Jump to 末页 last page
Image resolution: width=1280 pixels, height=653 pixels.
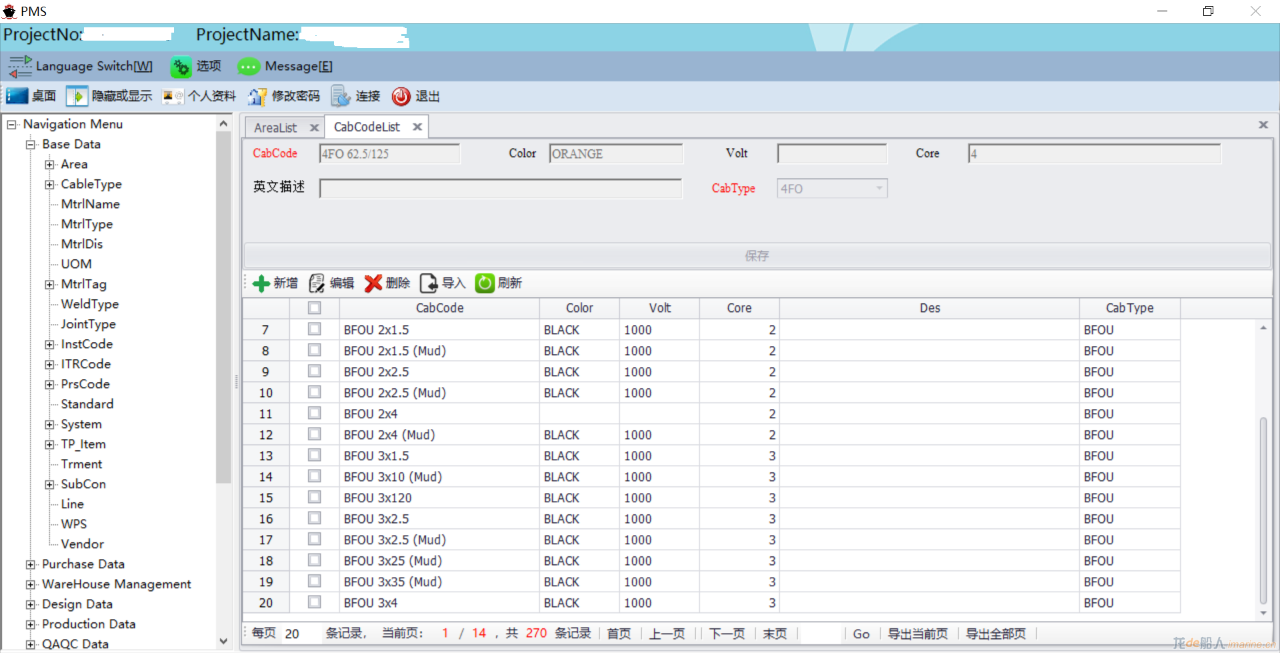point(775,633)
